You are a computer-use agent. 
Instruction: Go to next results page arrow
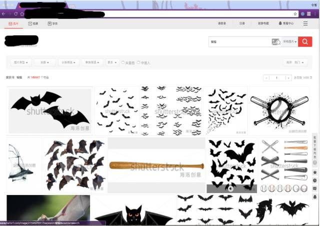click(x=288, y=78)
